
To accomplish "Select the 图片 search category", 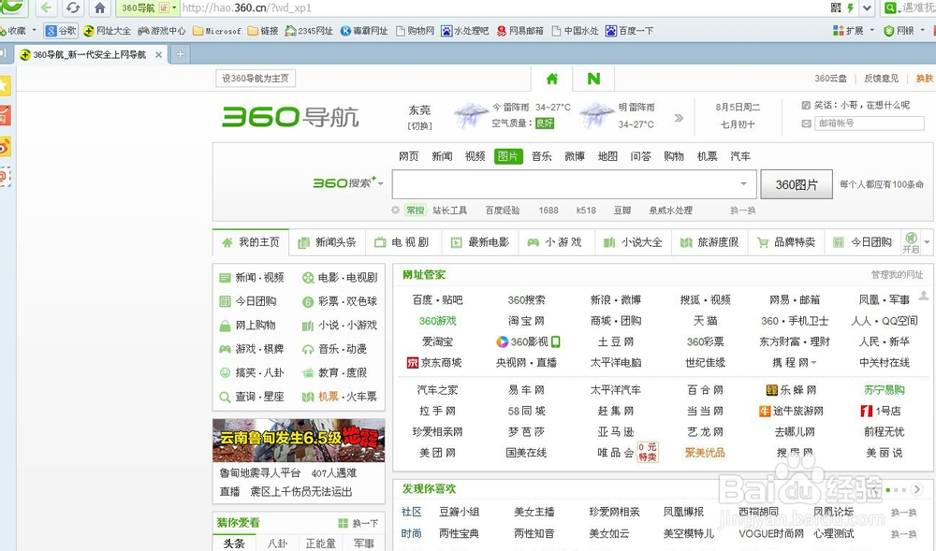I will 508,156.
